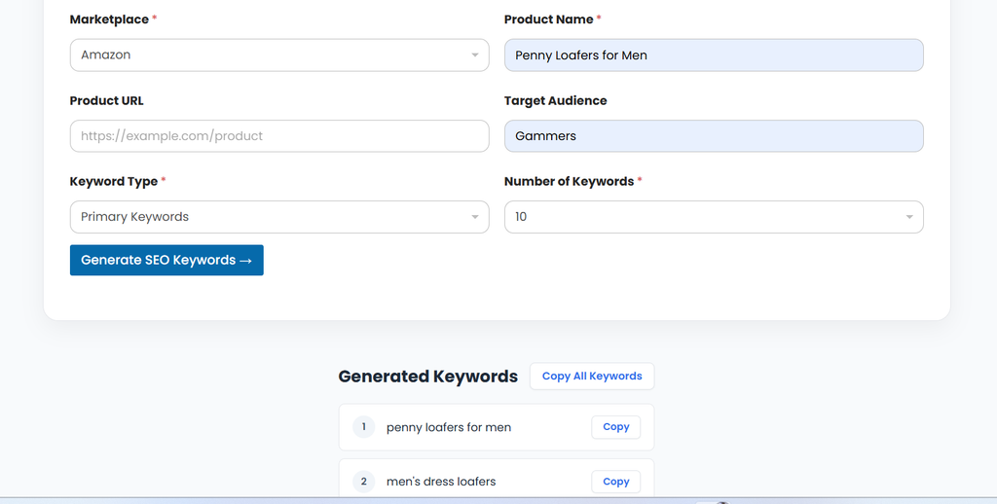Click Generate SEO Keywords button

pyautogui.click(x=166, y=260)
